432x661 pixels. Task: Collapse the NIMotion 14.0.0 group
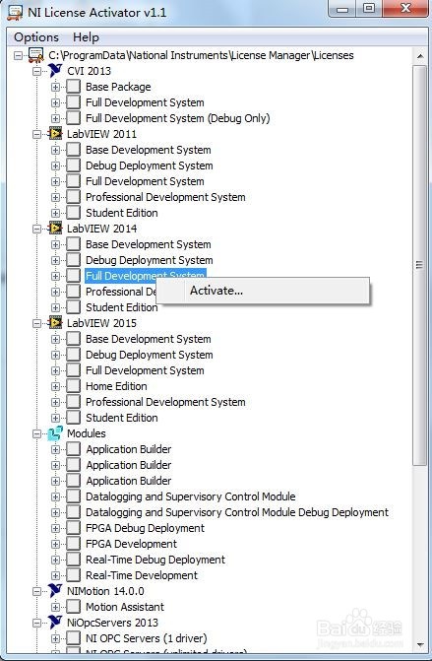37,591
